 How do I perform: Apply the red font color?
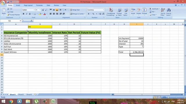pyautogui.click(x=44, y=14)
